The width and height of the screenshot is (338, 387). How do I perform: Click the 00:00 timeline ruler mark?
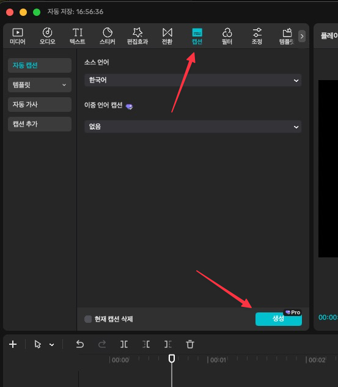(x=120, y=360)
